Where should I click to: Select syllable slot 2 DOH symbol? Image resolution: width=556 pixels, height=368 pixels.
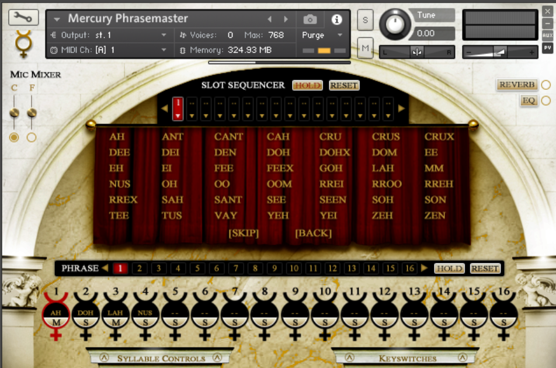click(85, 316)
